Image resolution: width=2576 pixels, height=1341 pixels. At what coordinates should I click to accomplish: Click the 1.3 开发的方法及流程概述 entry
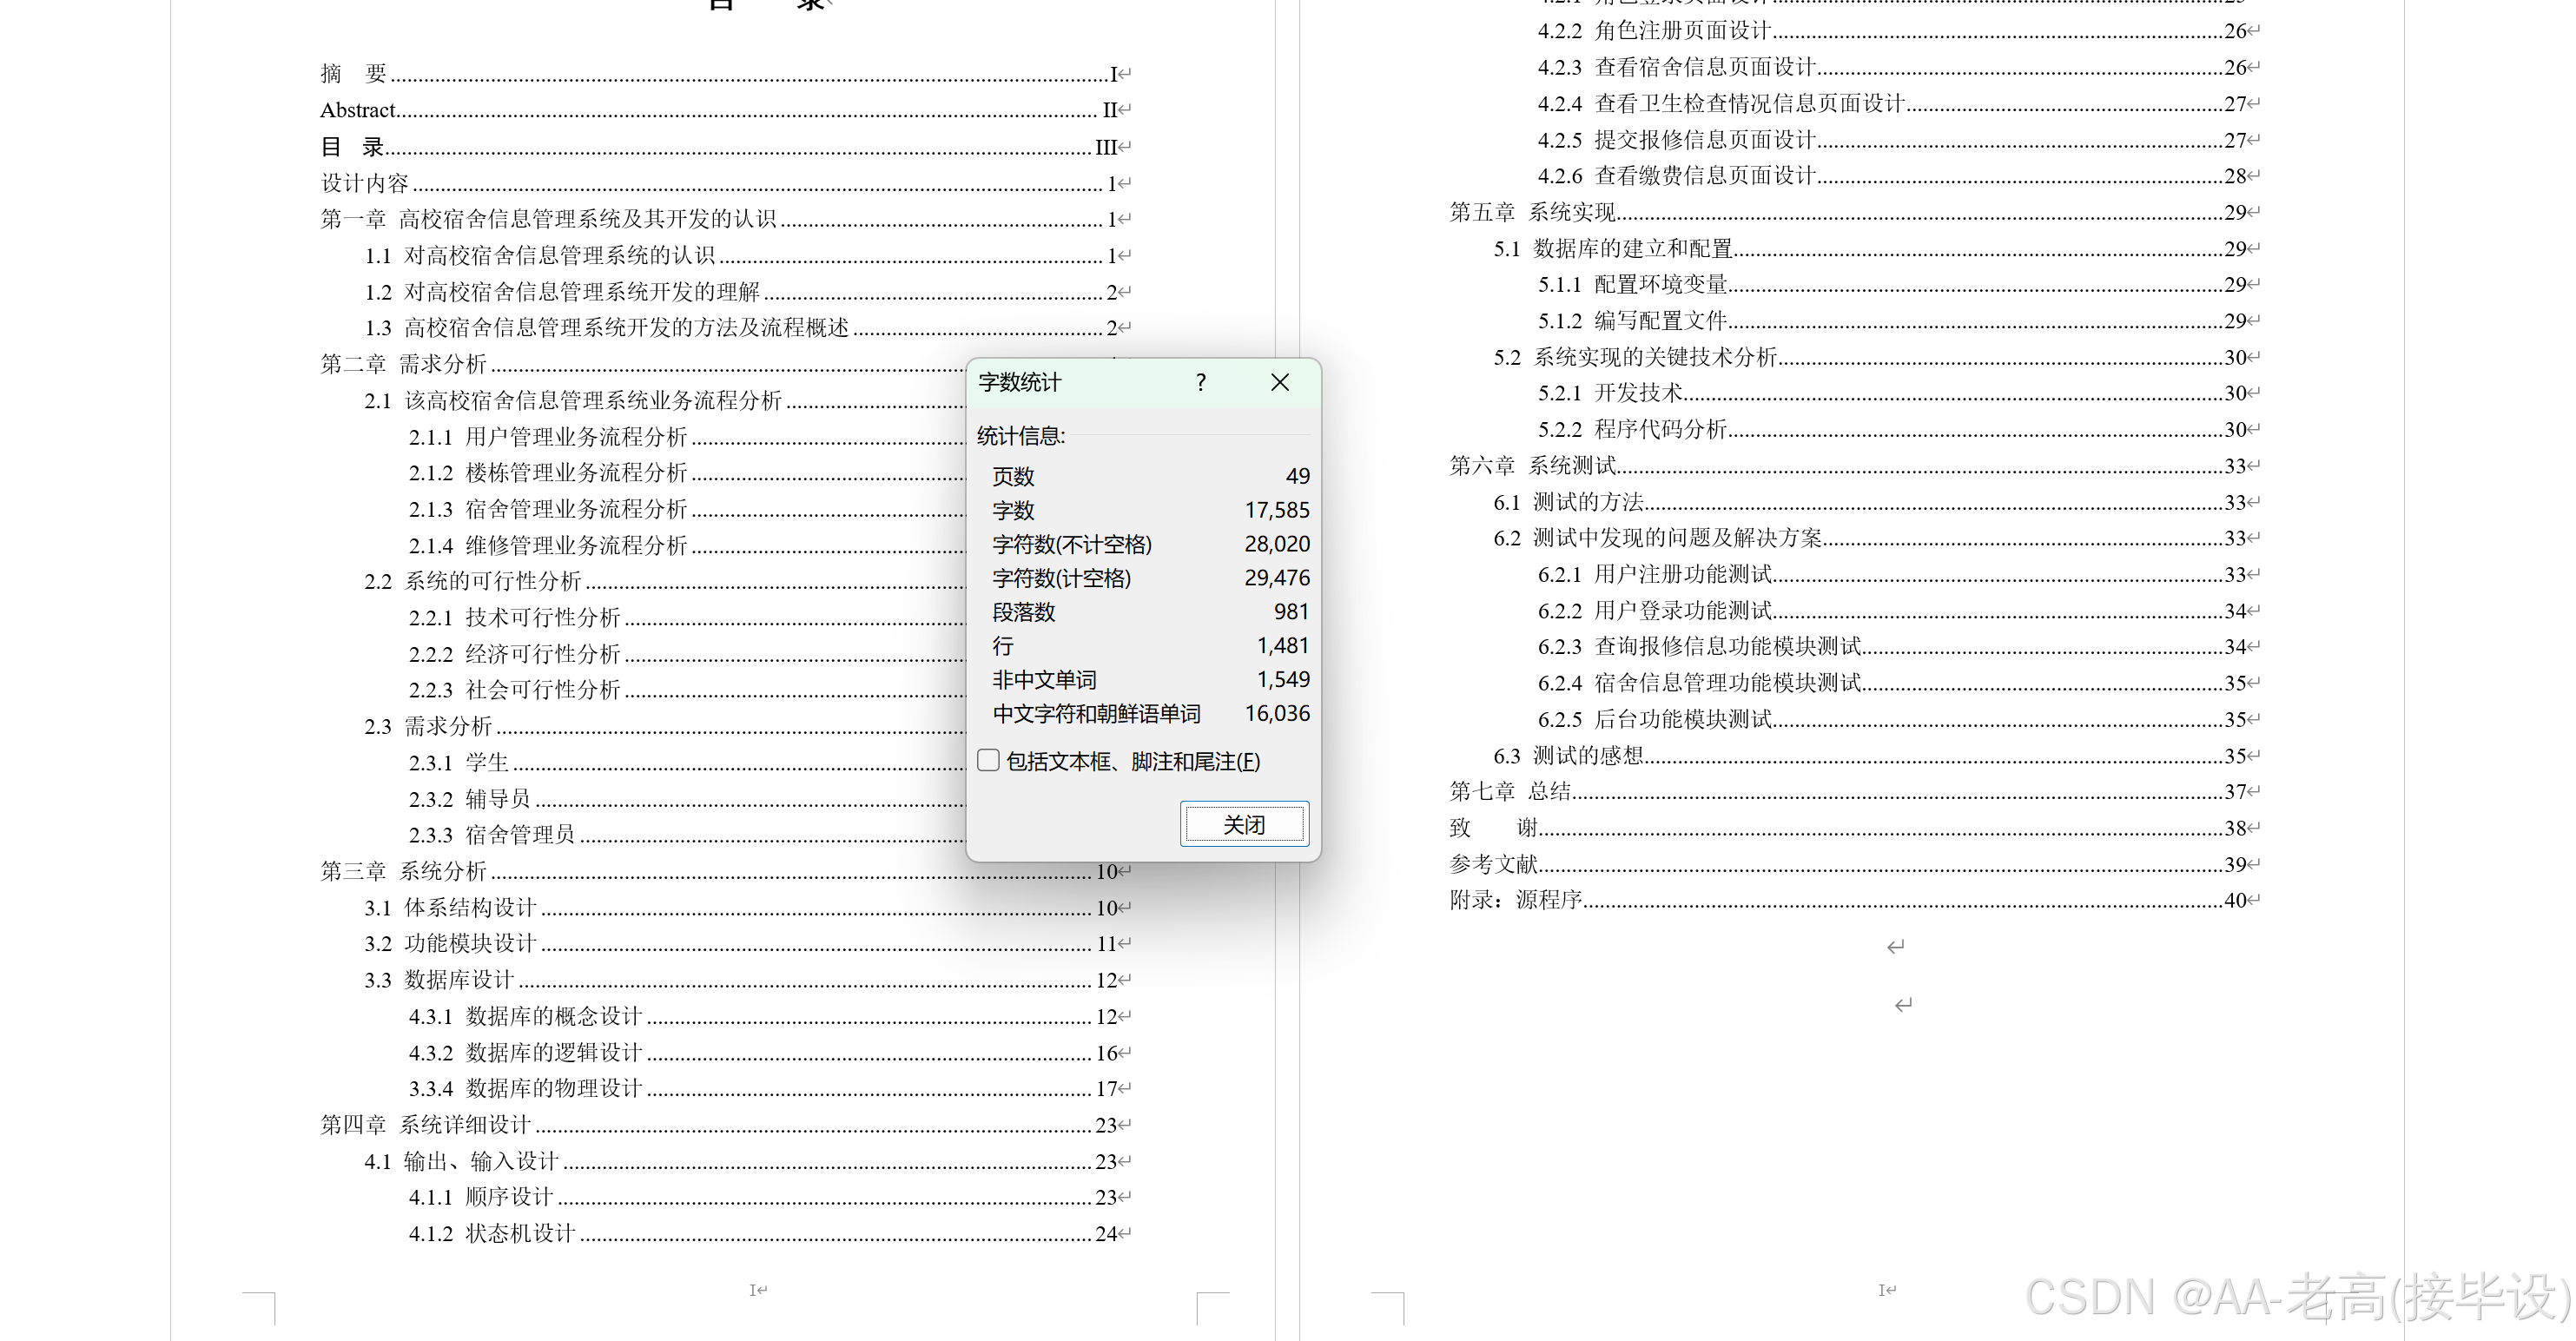606,328
